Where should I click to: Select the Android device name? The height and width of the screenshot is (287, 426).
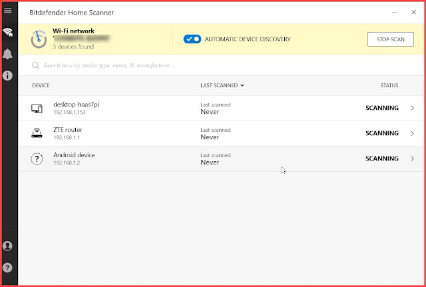click(x=74, y=155)
